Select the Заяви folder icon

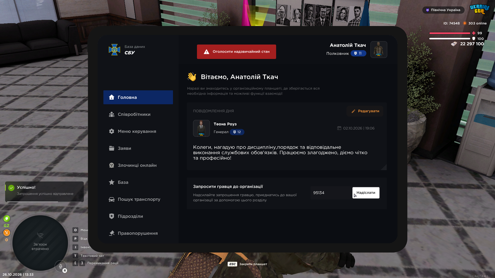pyautogui.click(x=111, y=148)
